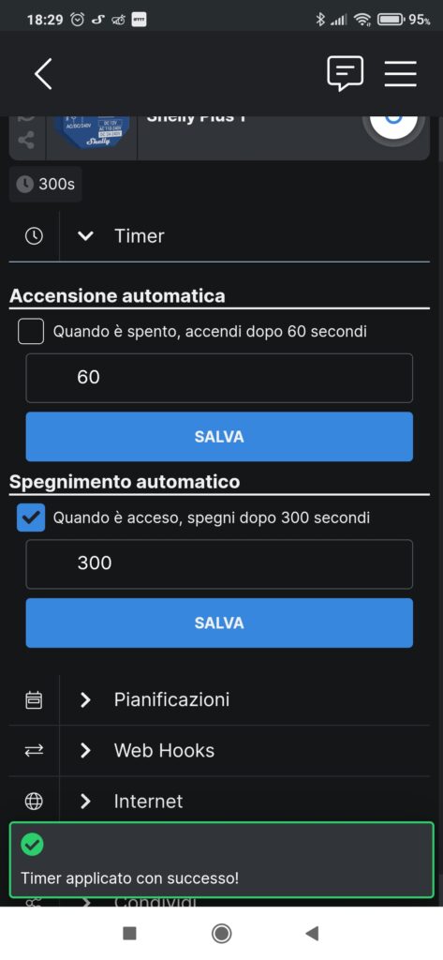Tap the arrows icon for Web Hooks

34,751
